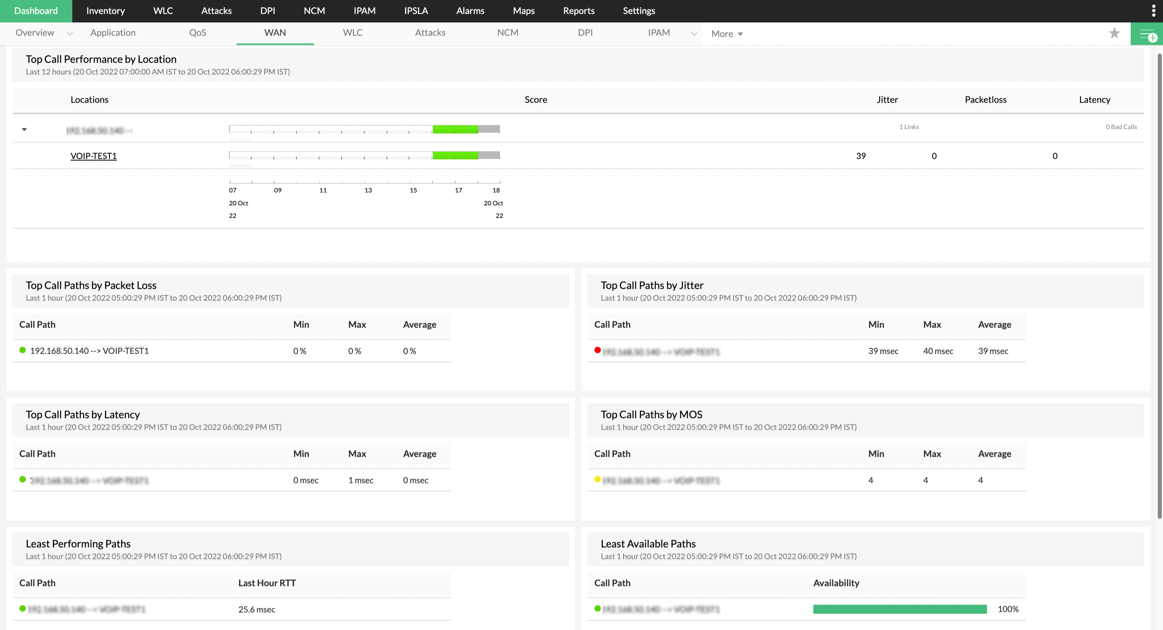Open the three-dot kebab menu
1163x630 pixels.
(1154, 11)
